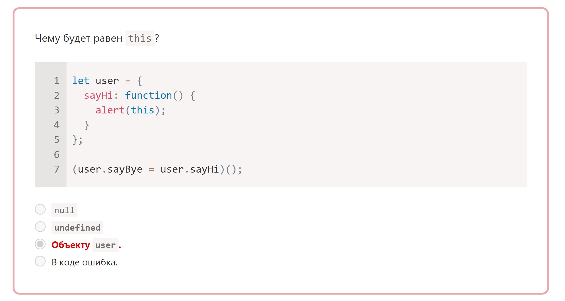The height and width of the screenshot is (301, 565).
Task: Click the closing brace on line 5
Action: pos(75,139)
